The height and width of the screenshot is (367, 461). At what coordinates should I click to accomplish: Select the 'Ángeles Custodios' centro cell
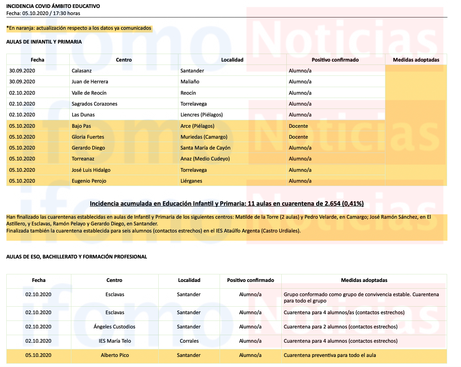click(x=114, y=327)
